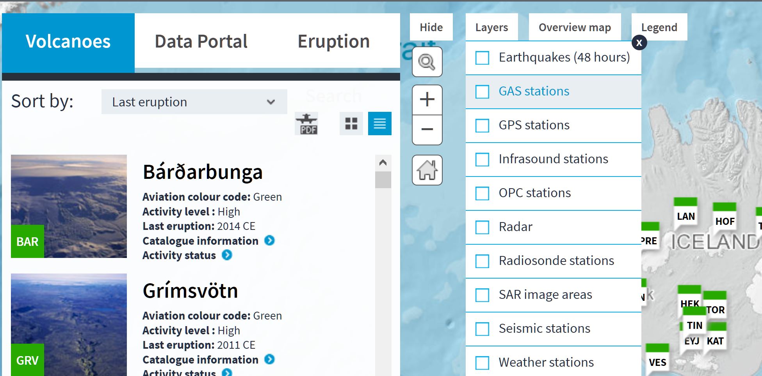
Task: Switch to the Data Portal tab
Action: click(201, 41)
